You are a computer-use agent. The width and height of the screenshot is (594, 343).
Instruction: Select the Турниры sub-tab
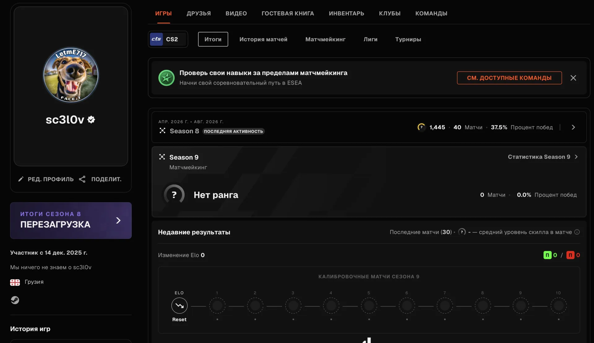pyautogui.click(x=408, y=39)
